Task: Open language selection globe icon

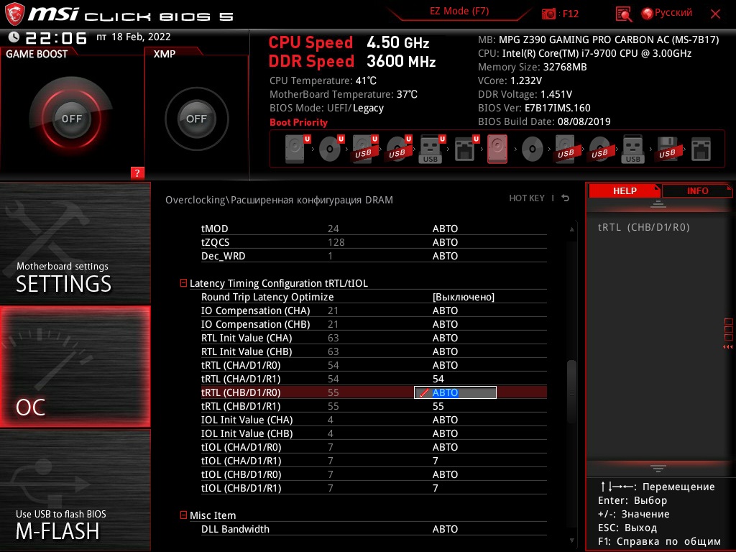Action: (647, 14)
